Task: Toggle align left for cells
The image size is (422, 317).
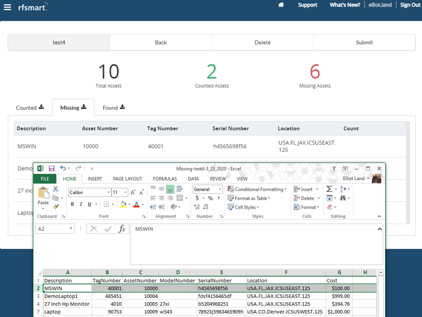Action: 153,198
